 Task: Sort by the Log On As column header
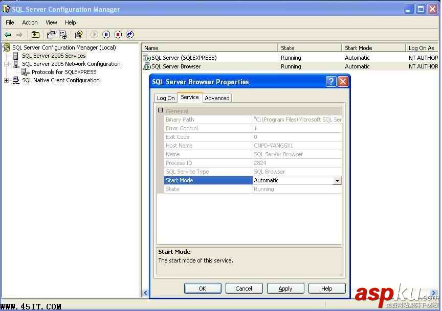(422, 48)
